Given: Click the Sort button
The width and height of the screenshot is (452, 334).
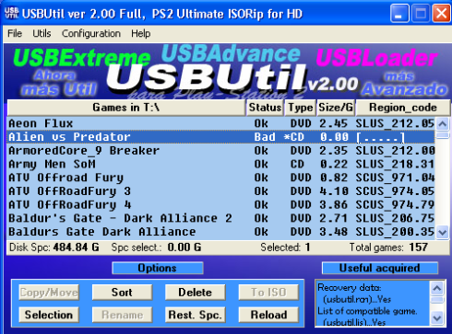Looking at the screenshot, I should click(x=122, y=293).
